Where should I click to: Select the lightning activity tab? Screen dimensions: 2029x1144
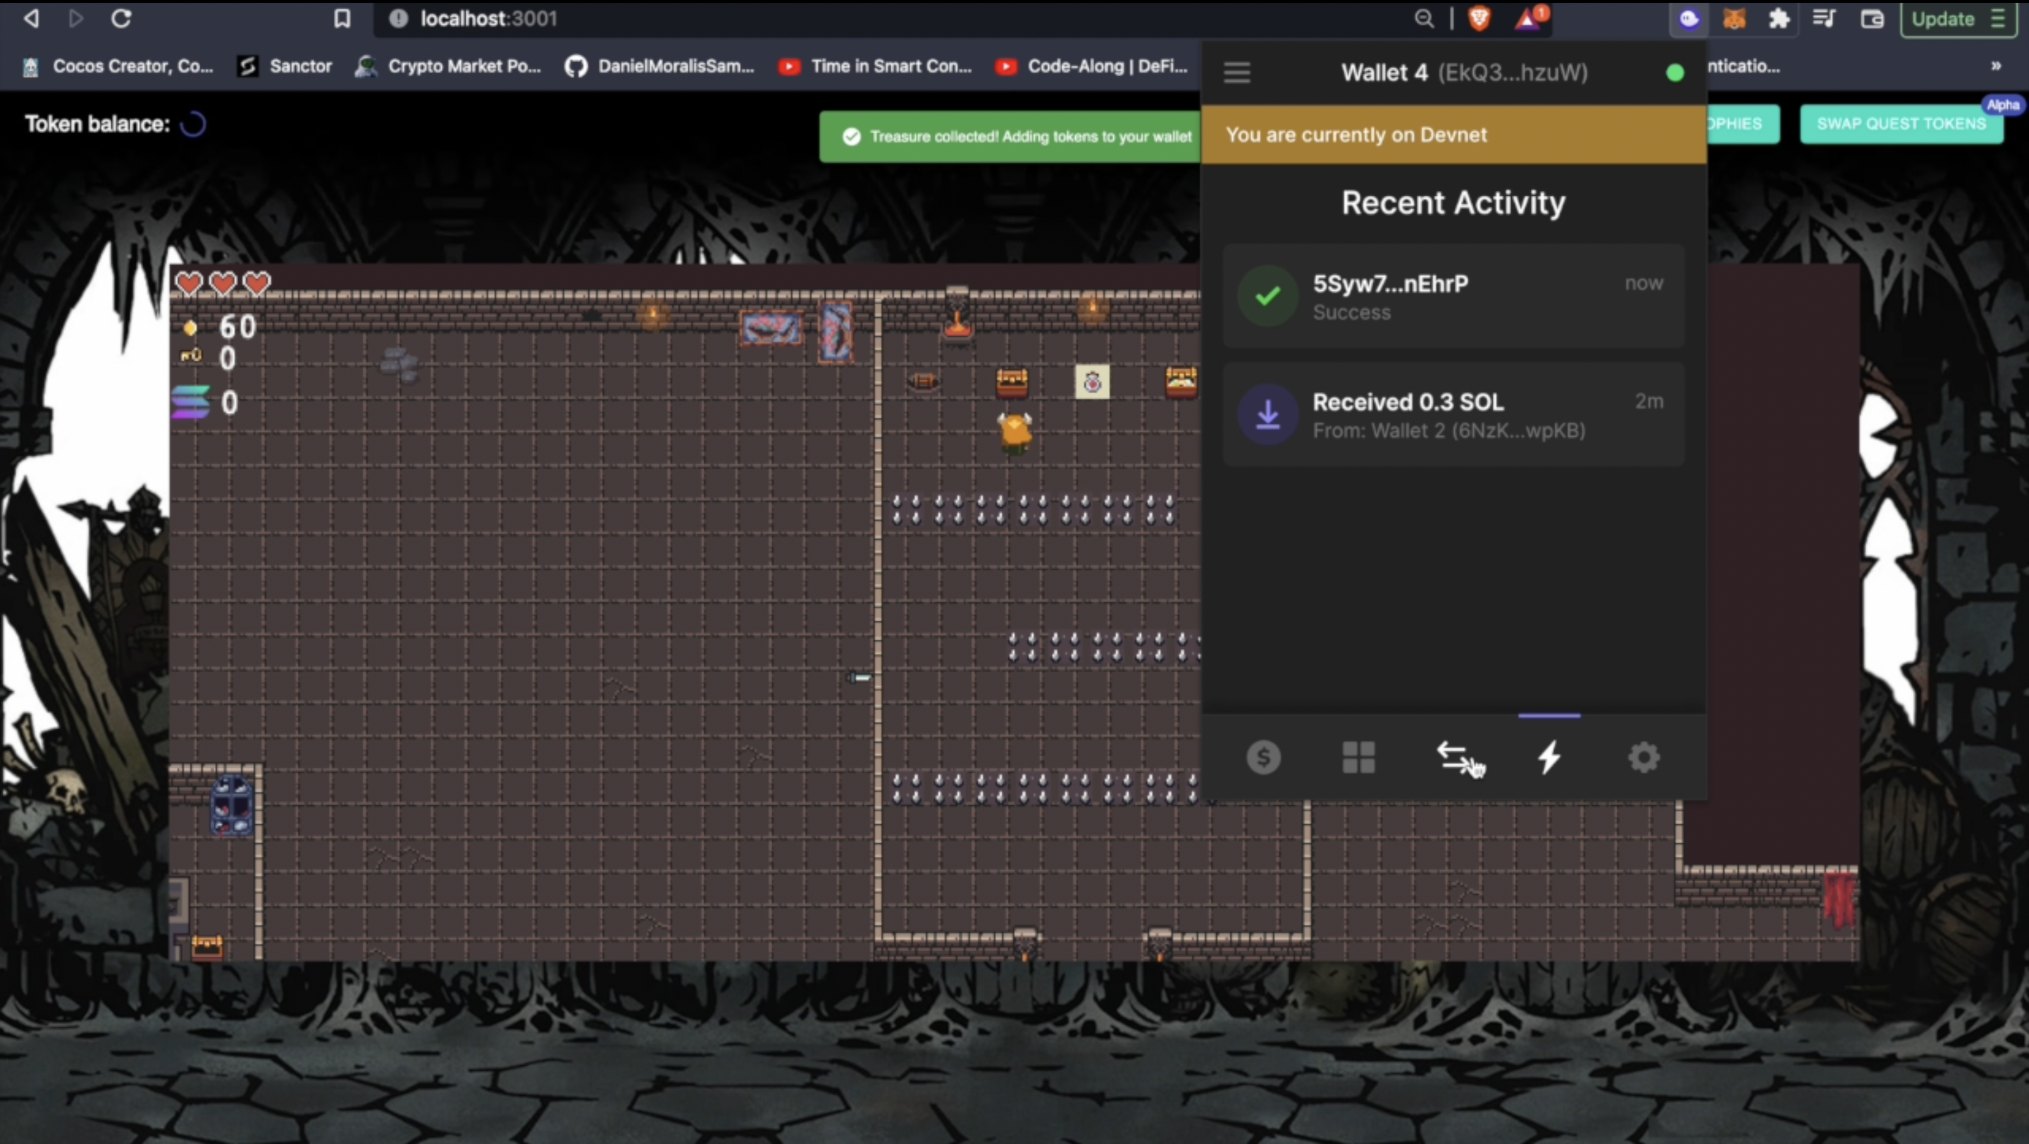(x=1549, y=757)
